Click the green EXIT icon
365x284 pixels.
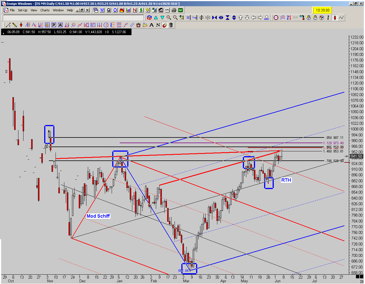coord(181,10)
